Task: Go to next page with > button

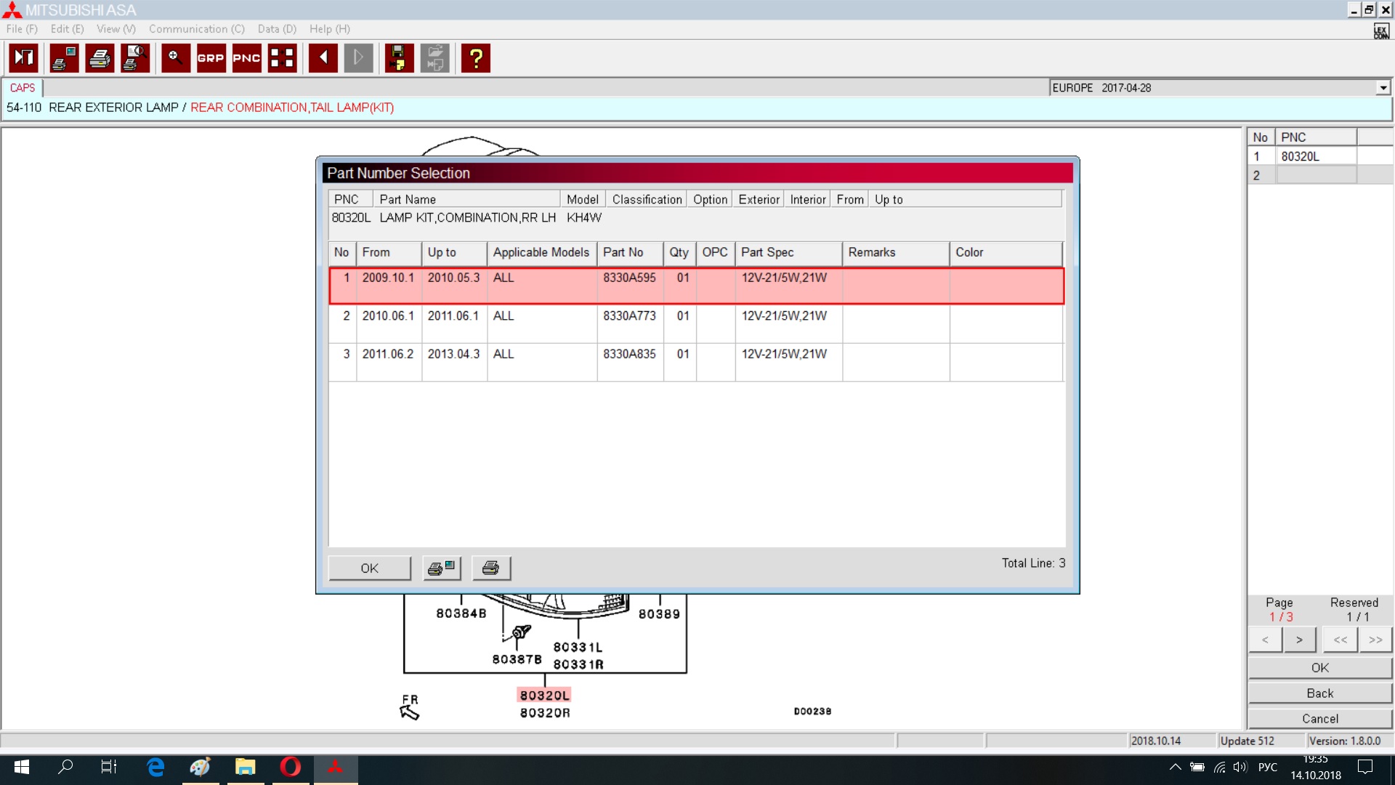Action: click(1299, 640)
